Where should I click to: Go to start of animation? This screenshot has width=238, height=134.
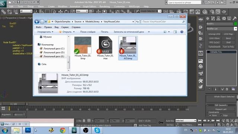[200, 121]
